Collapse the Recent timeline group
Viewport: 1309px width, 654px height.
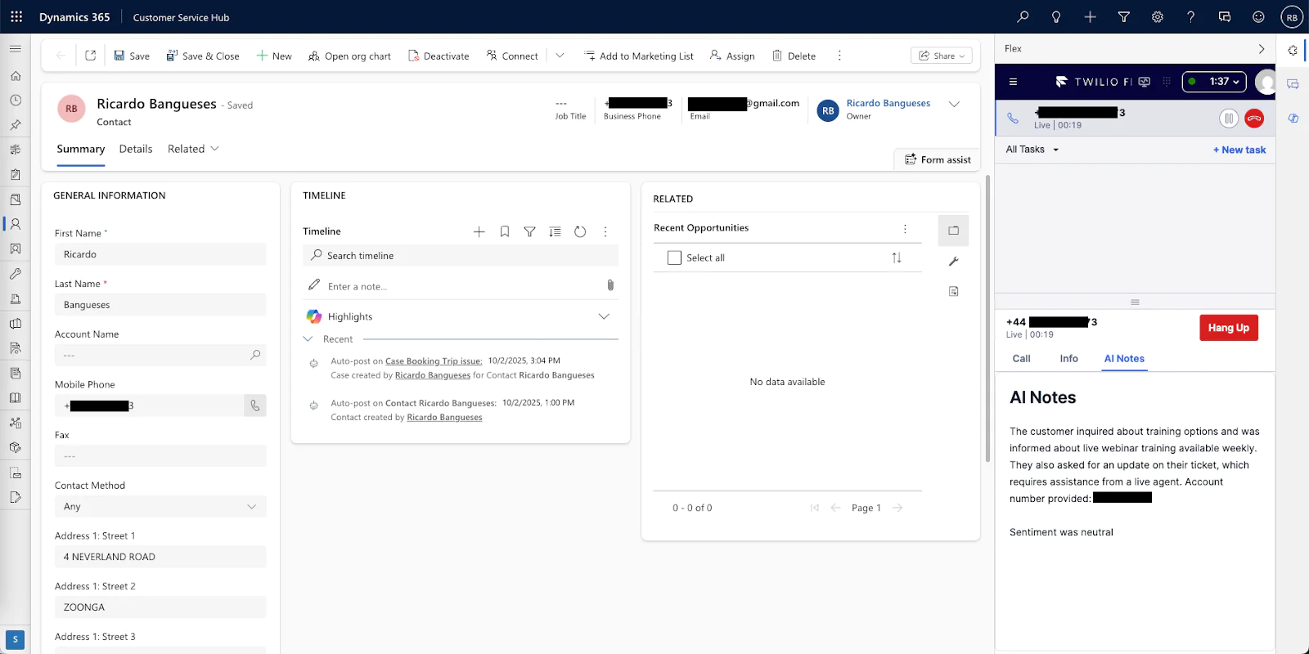(308, 338)
